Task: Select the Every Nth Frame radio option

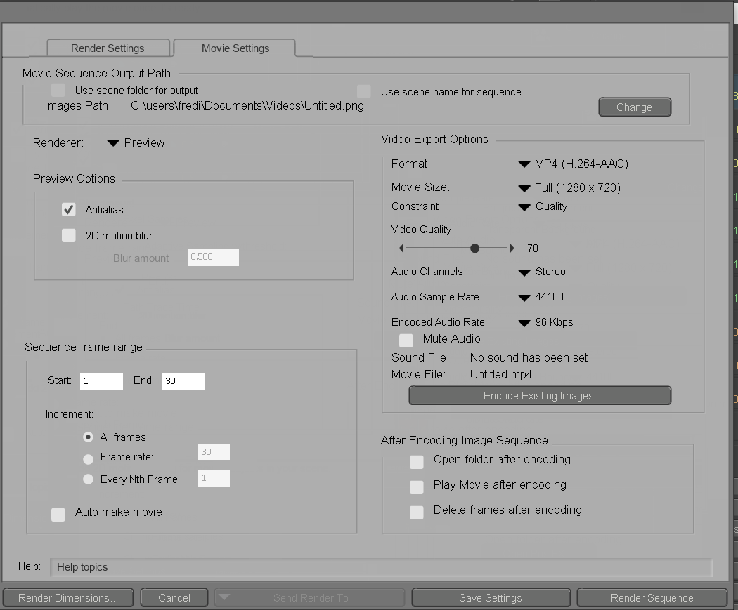Action: [x=88, y=479]
